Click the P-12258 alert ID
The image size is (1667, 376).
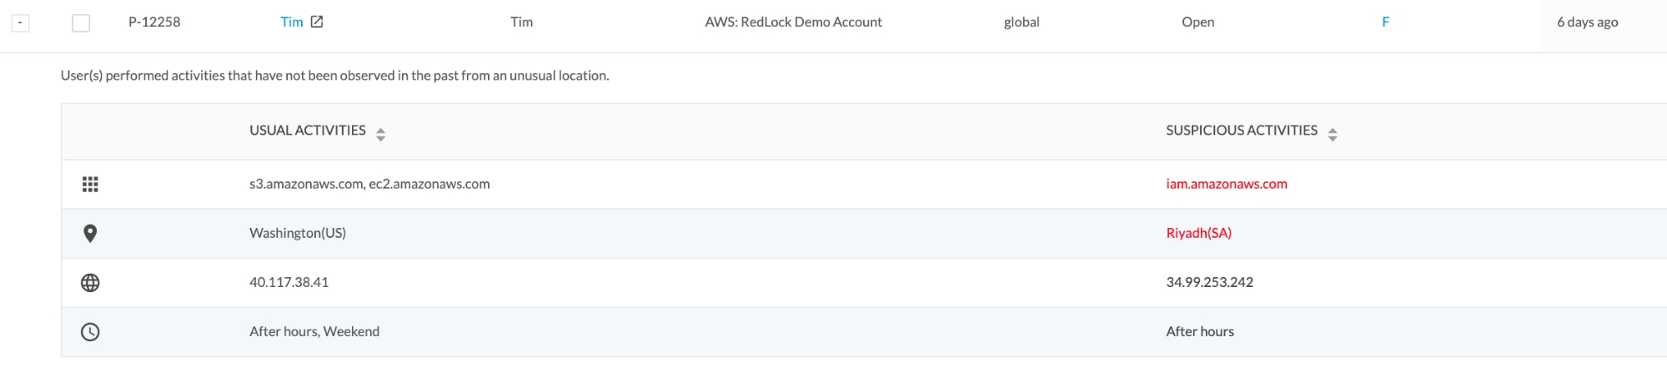point(154,22)
